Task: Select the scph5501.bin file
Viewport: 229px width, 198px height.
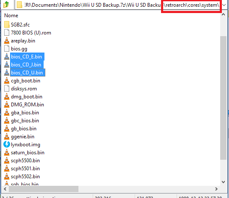Action: [x=26, y=169]
